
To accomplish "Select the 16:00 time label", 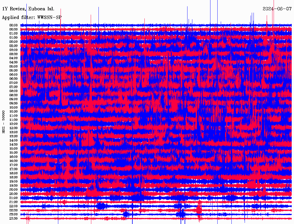I will [x=13, y=157].
